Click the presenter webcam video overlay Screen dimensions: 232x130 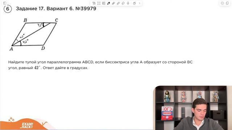[192, 108]
